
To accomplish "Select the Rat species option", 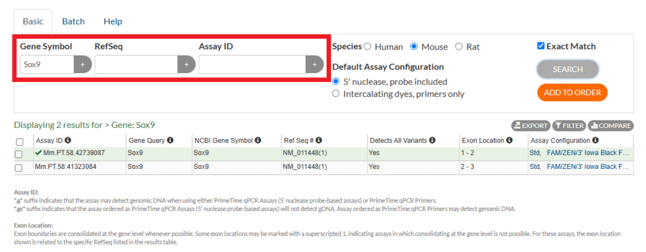I will [459, 47].
